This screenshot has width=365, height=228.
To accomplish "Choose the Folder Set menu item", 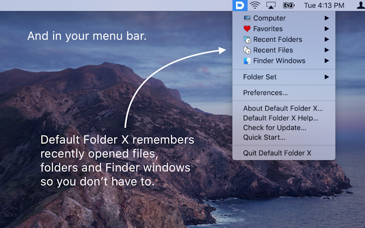I will (284, 77).
